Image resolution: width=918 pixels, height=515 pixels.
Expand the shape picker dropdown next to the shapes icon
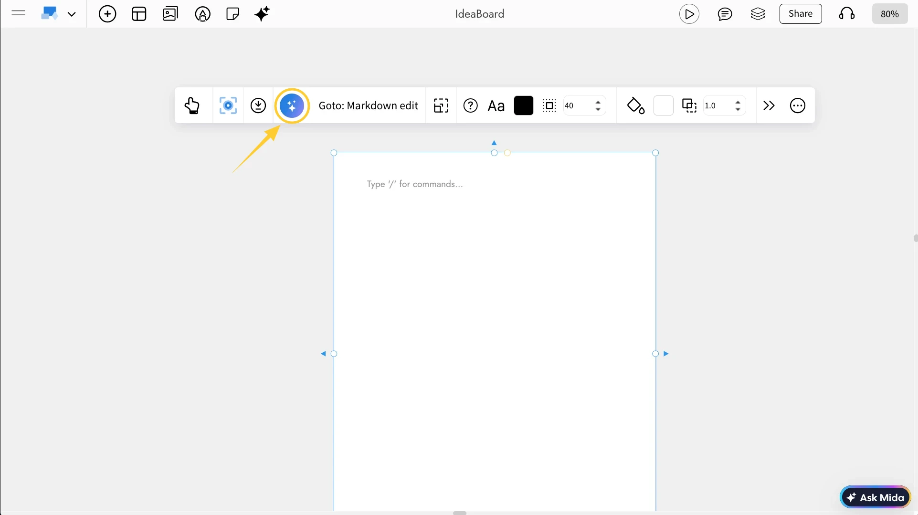72,13
